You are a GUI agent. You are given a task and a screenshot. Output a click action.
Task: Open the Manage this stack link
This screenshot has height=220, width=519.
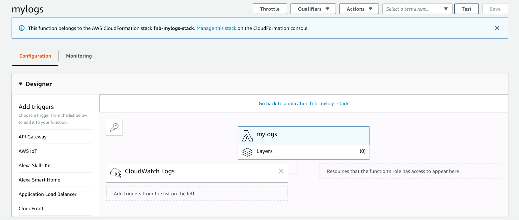[x=216, y=28]
